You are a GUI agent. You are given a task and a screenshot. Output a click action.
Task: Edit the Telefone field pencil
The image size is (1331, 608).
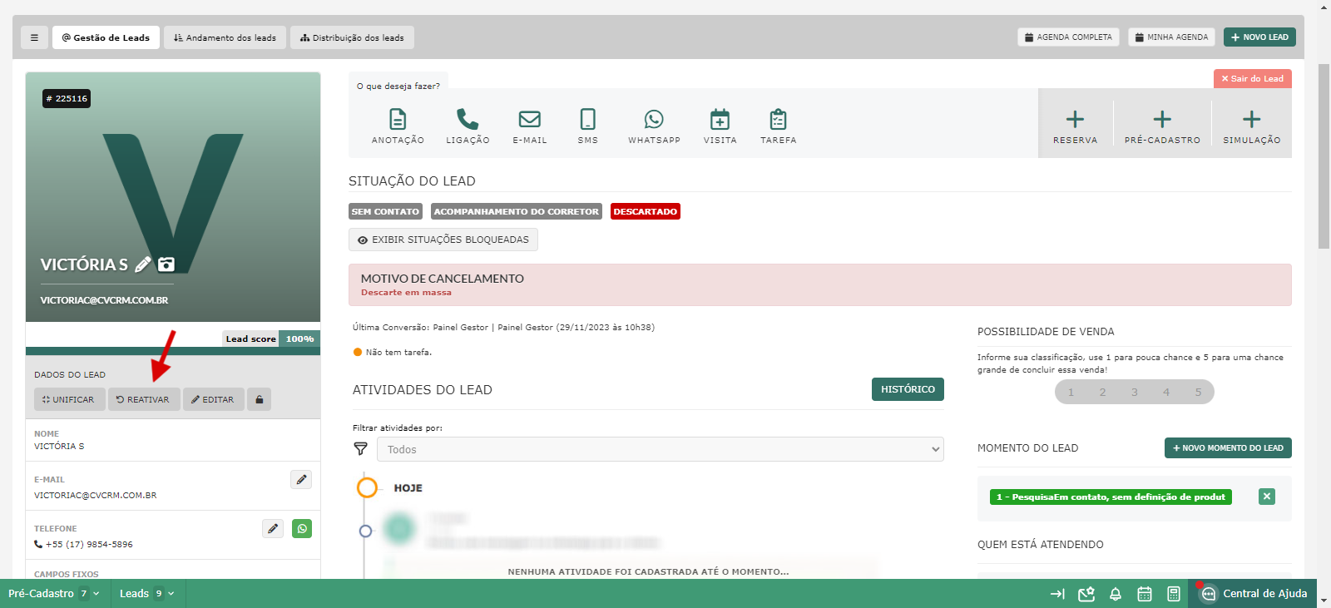pos(273,528)
